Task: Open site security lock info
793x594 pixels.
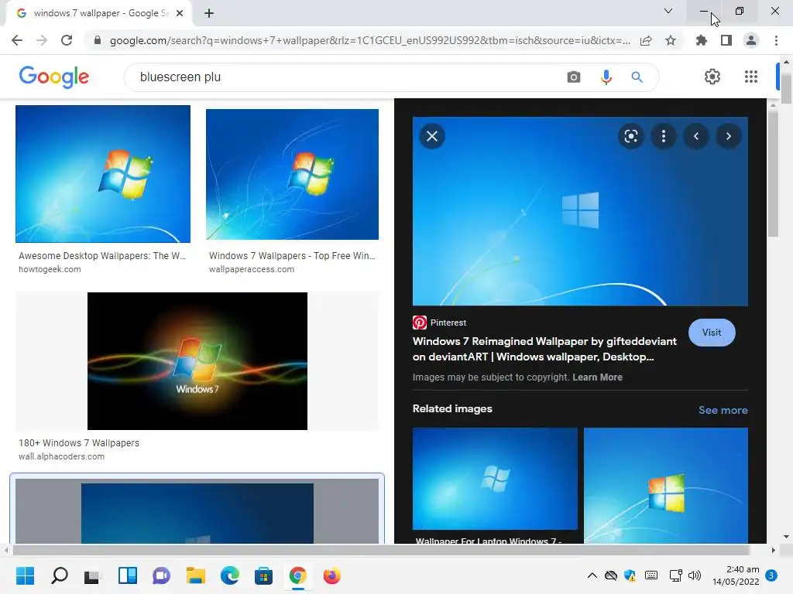Action: 97,40
